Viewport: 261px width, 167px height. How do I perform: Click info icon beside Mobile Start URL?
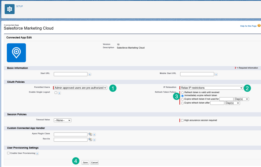(216, 74)
